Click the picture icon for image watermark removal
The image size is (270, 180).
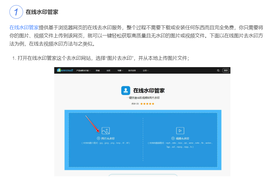click(x=106, y=131)
